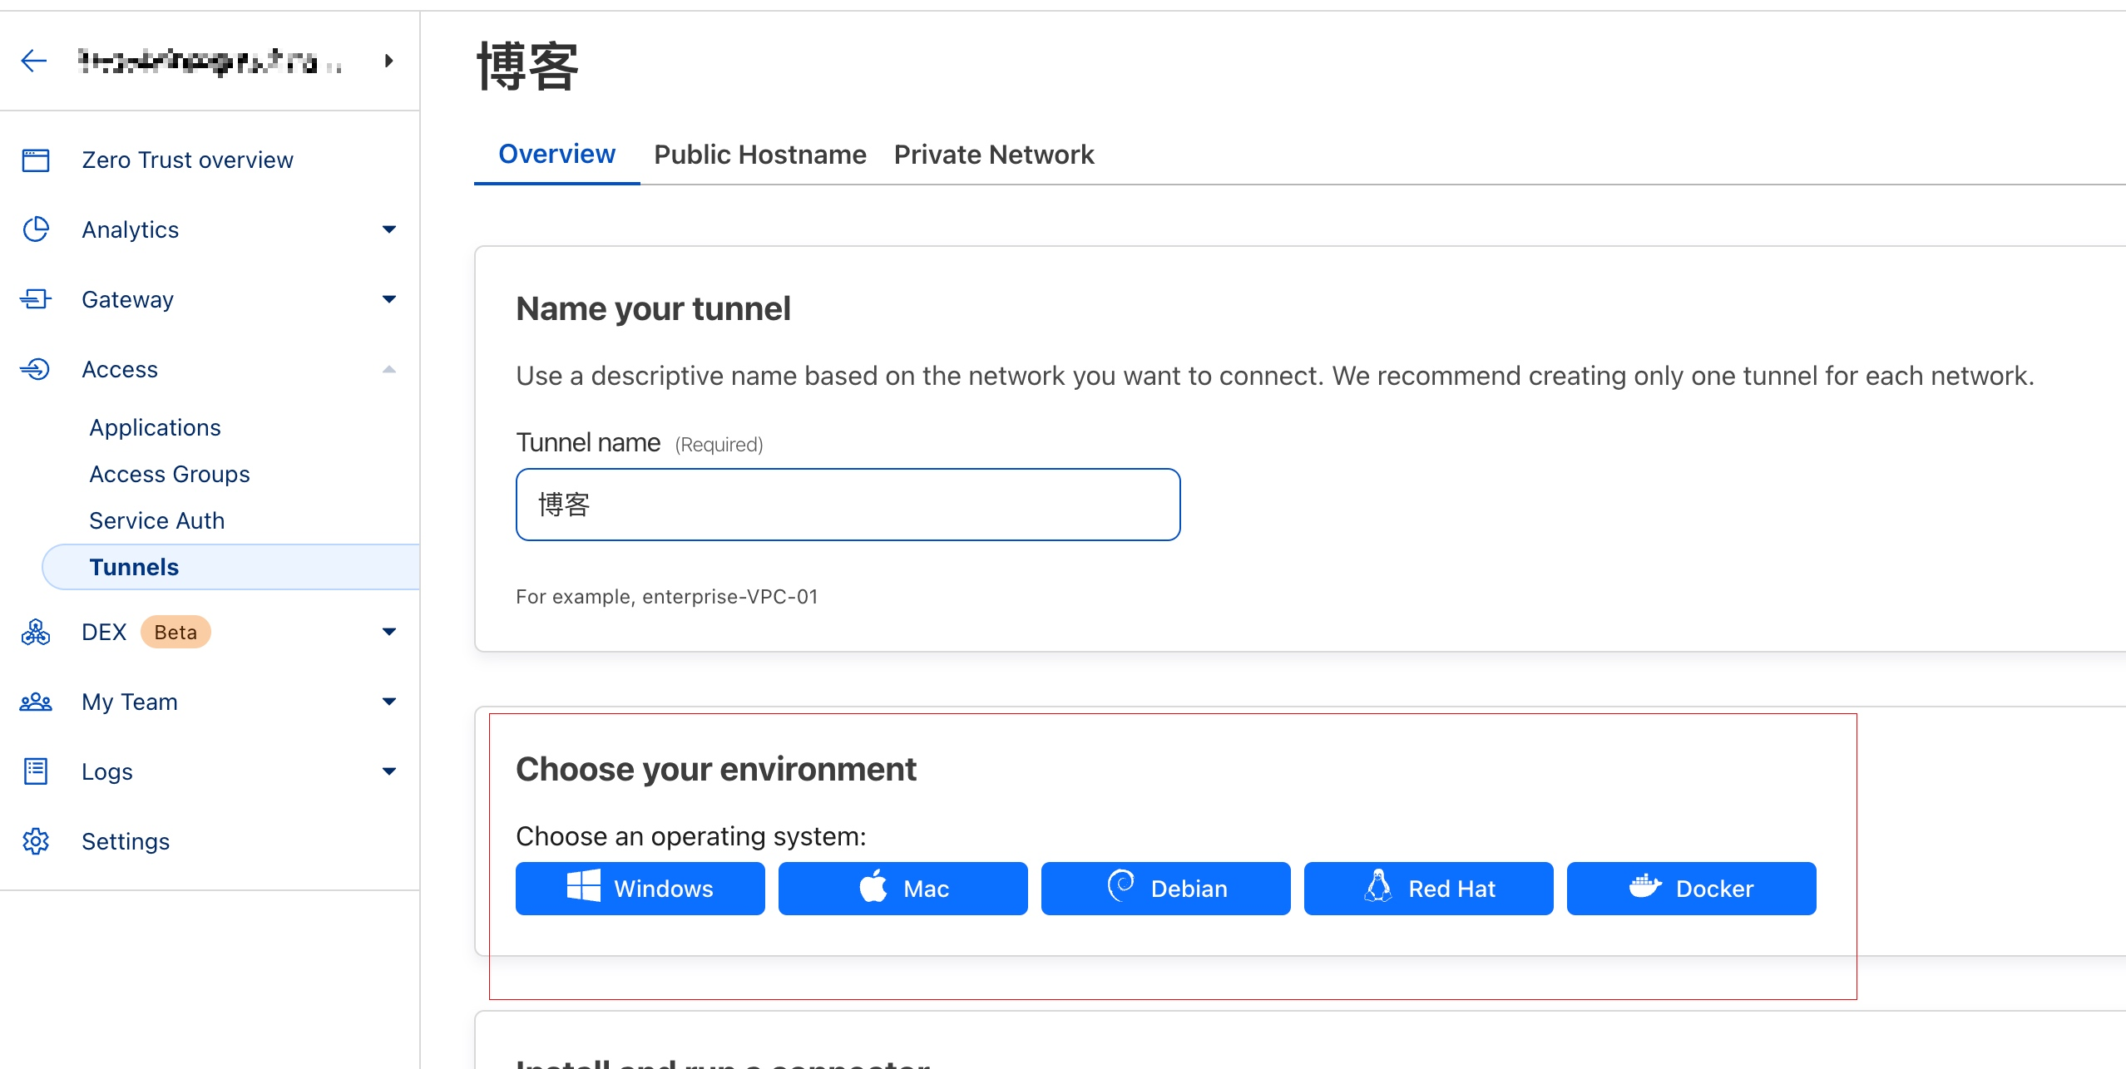Switch to the Public Hostname tab
This screenshot has height=1069, width=2126.
point(759,154)
